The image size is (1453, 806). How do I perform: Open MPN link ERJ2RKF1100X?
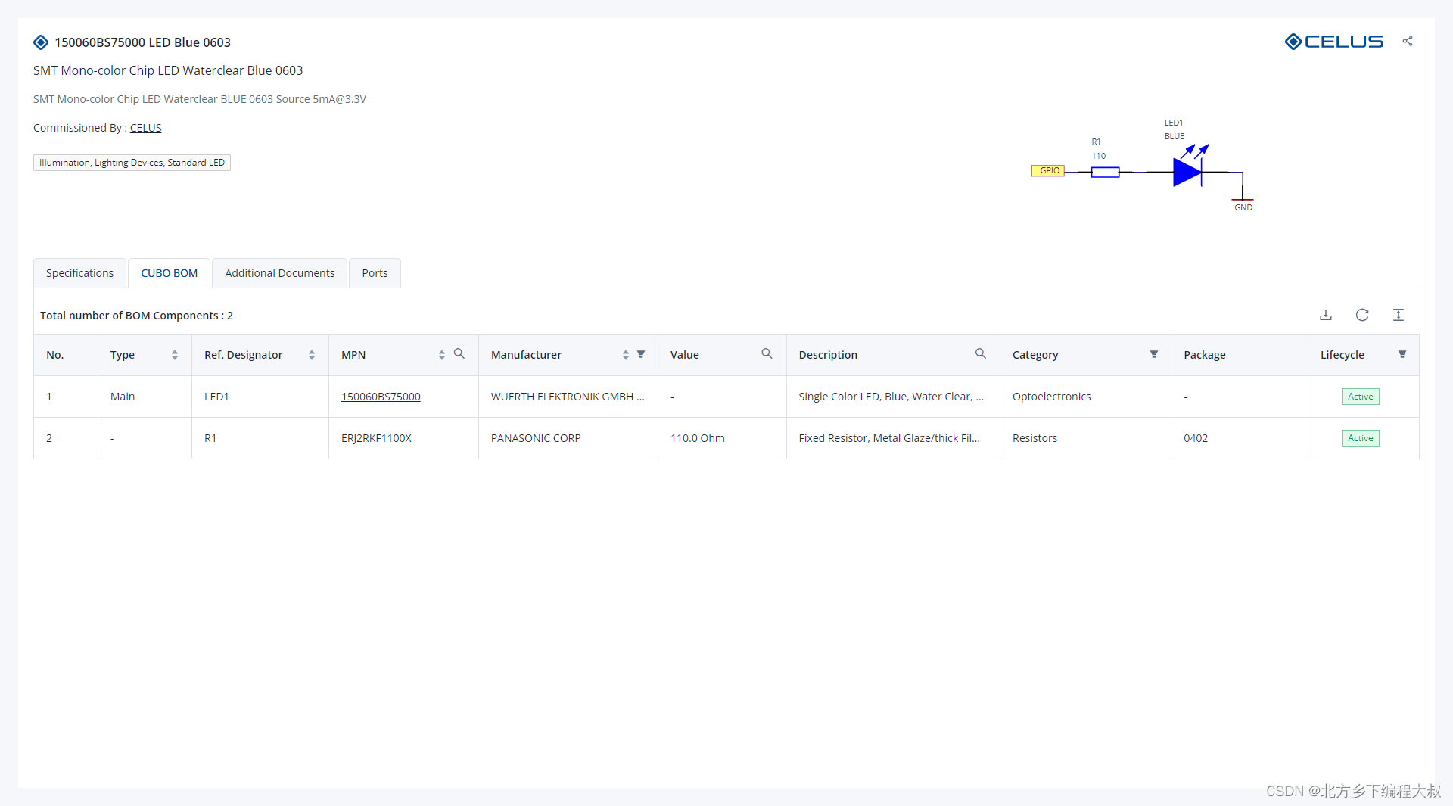[376, 438]
